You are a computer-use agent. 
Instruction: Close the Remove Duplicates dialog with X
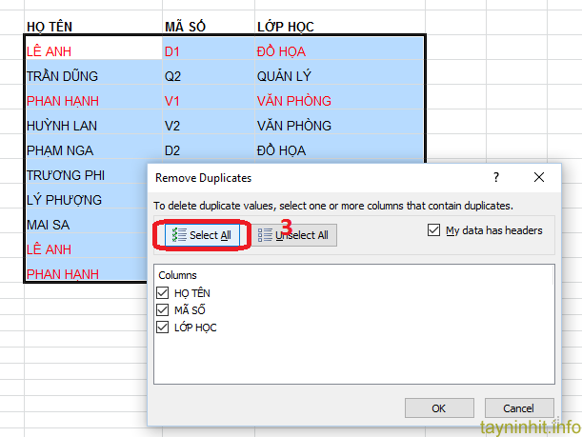[539, 178]
